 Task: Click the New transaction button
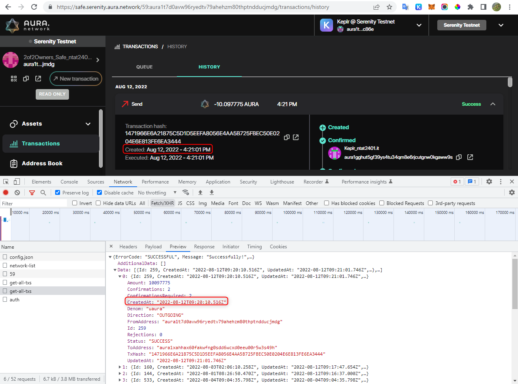tap(76, 79)
